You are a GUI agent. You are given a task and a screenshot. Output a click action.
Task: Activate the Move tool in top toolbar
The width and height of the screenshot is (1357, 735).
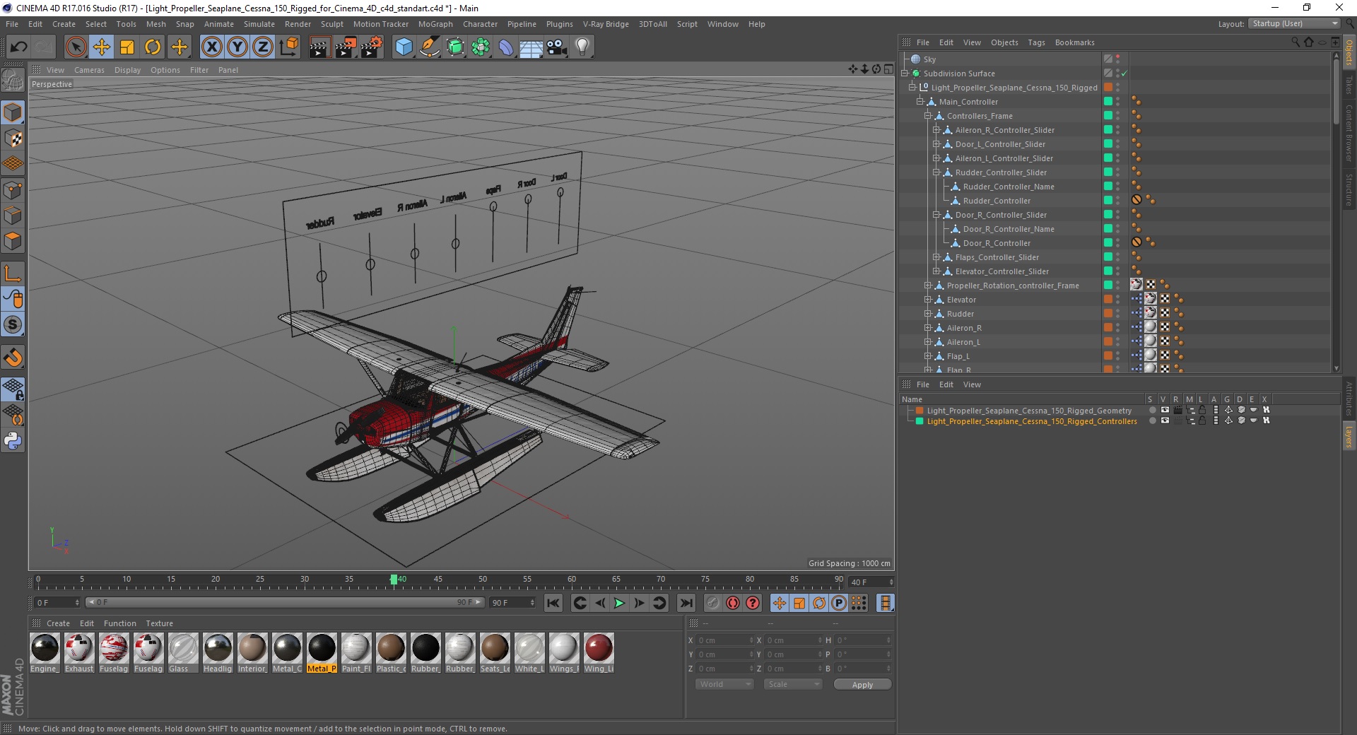pyautogui.click(x=102, y=47)
